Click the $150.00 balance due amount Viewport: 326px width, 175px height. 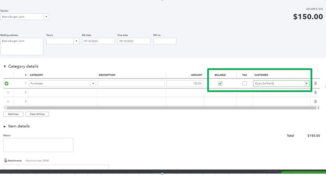[308, 17]
